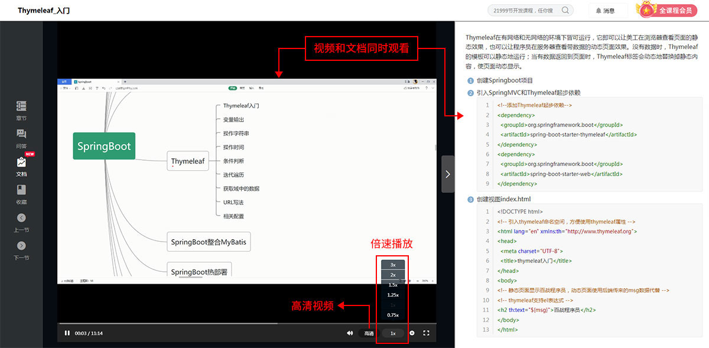Open the 文档 documents panel

(21, 167)
